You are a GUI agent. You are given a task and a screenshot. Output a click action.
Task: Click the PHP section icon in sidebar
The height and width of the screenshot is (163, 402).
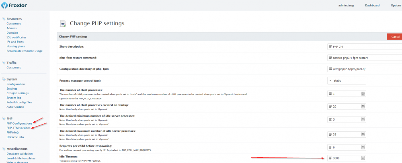point(4,119)
